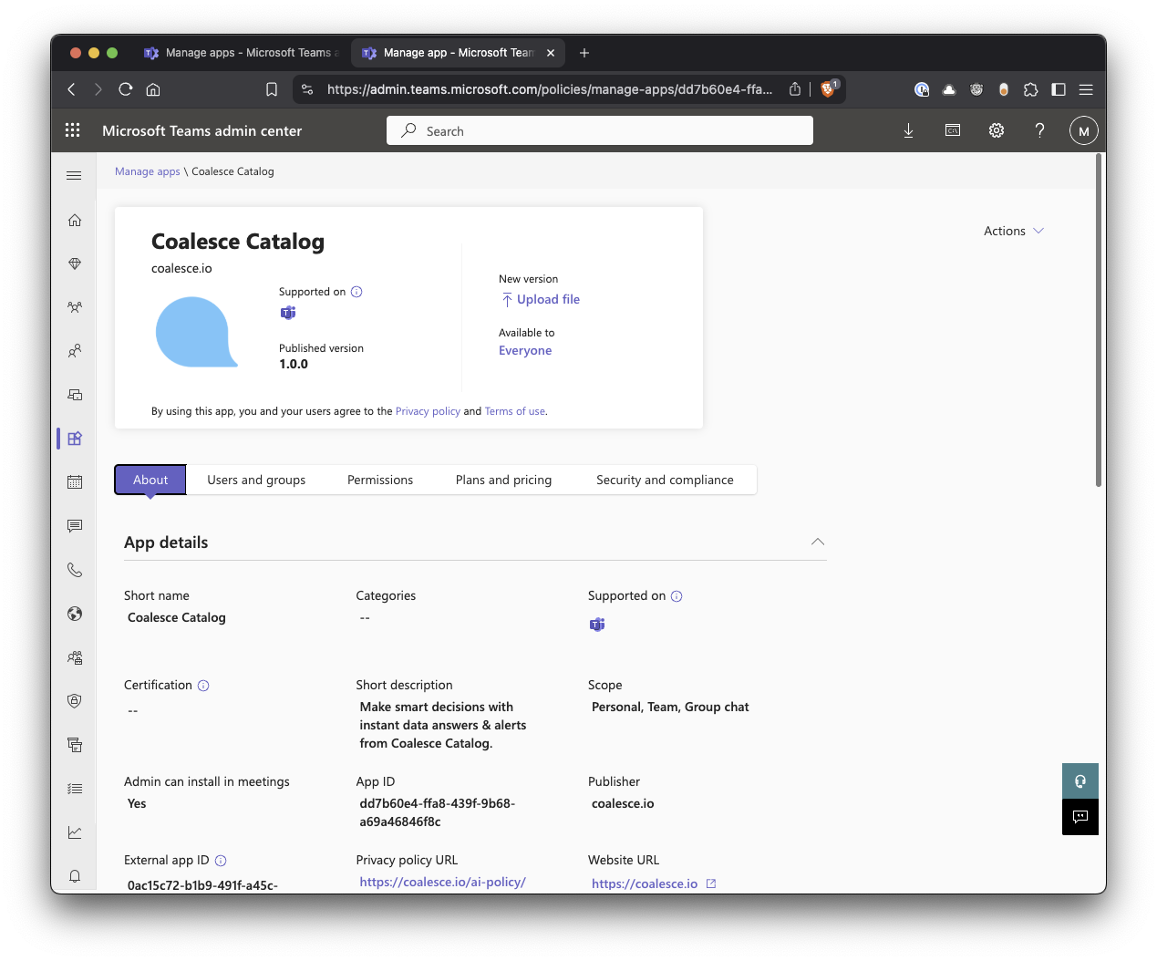Image resolution: width=1157 pixels, height=961 pixels.
Task: Open the Downloads arrow icon in header
Action: coord(908,130)
